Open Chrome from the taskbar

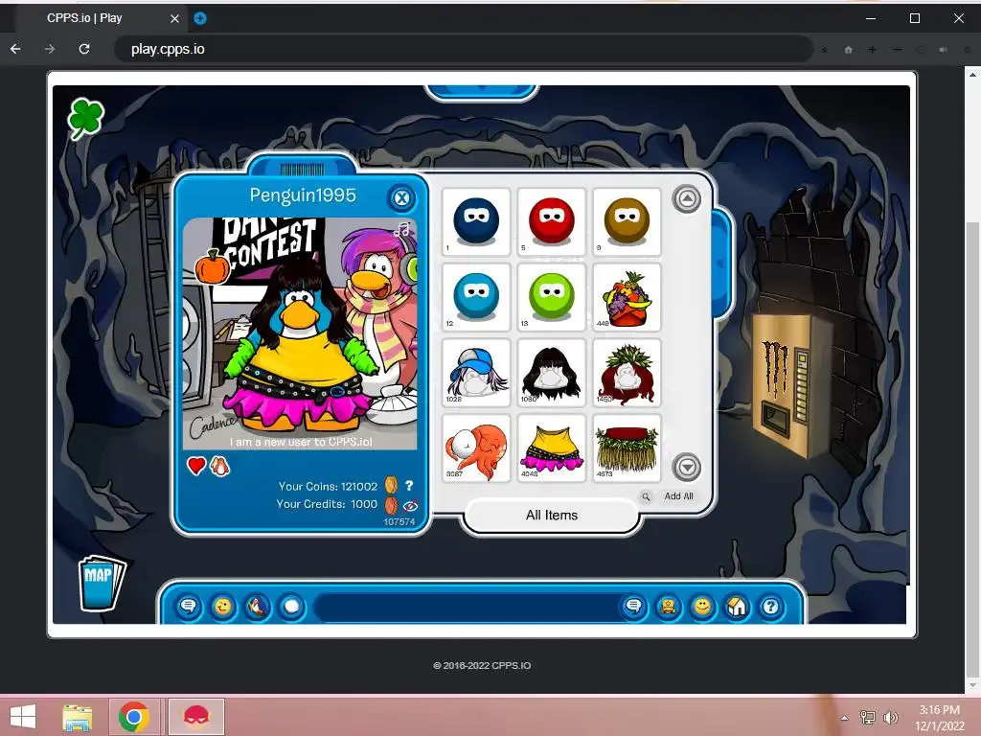tap(133, 717)
